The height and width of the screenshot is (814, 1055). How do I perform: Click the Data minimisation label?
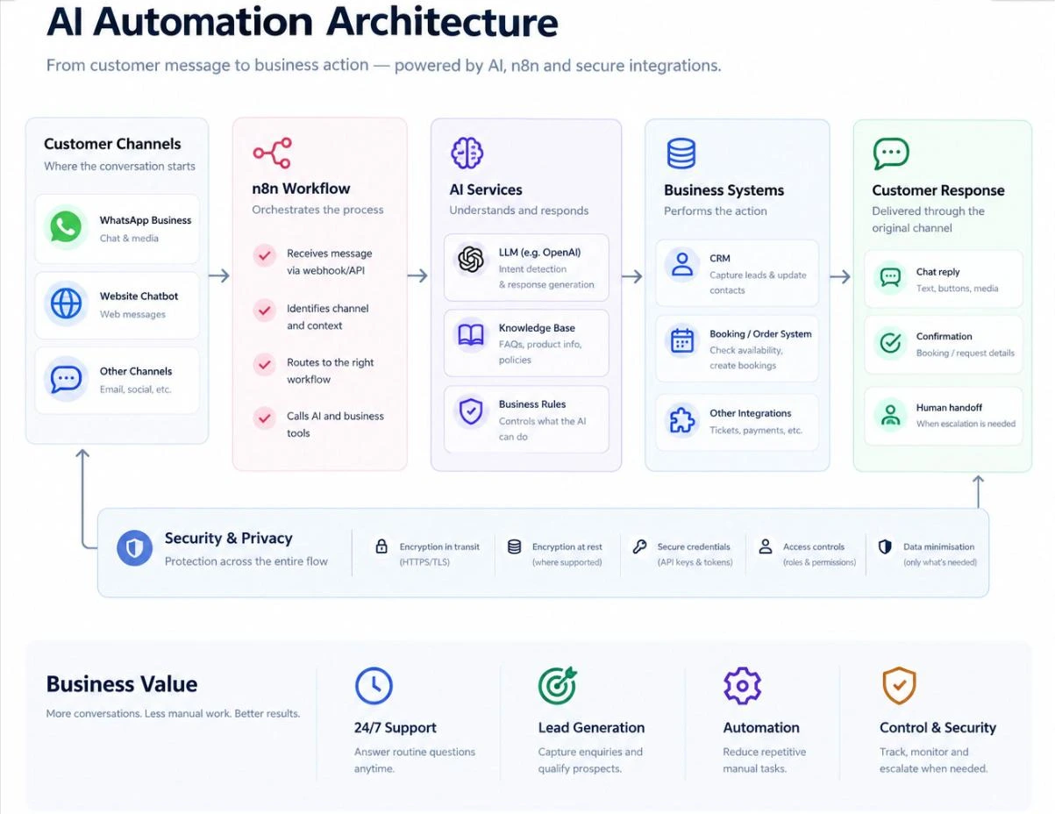click(938, 546)
